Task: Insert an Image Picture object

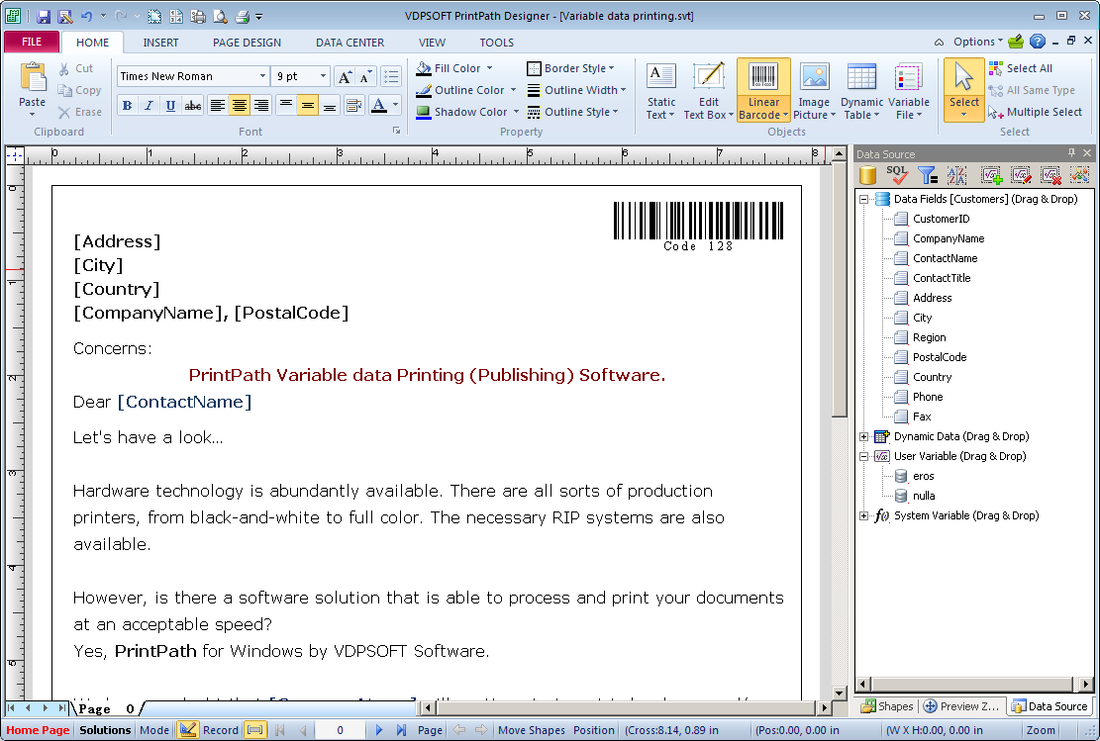Action: [814, 91]
